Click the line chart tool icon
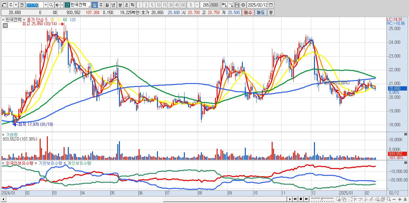Viewport: 409px width, 203px height. (x=231, y=5)
